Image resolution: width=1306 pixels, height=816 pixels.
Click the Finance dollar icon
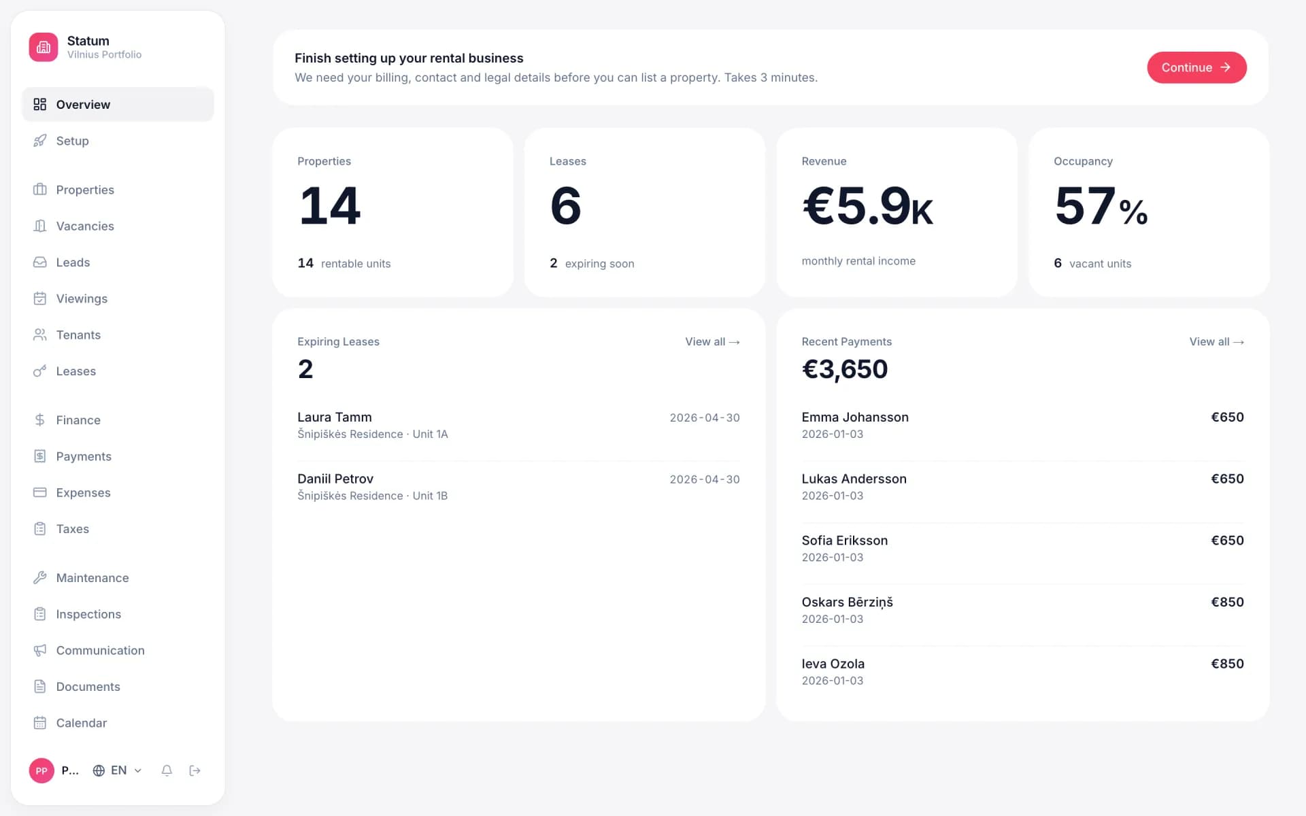coord(40,420)
